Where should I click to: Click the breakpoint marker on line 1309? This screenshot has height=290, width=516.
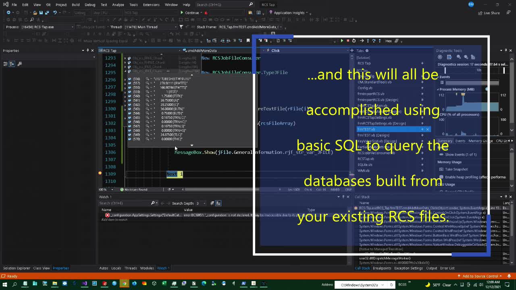pyautogui.click(x=100, y=174)
